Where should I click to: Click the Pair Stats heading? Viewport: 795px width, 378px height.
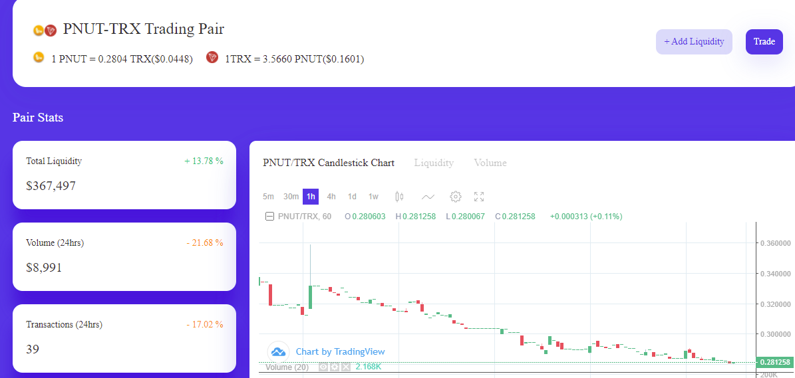pyautogui.click(x=38, y=118)
